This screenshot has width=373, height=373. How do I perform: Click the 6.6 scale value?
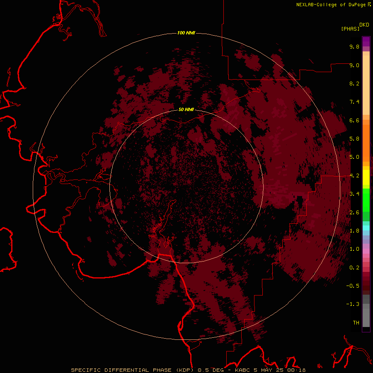point(354,120)
